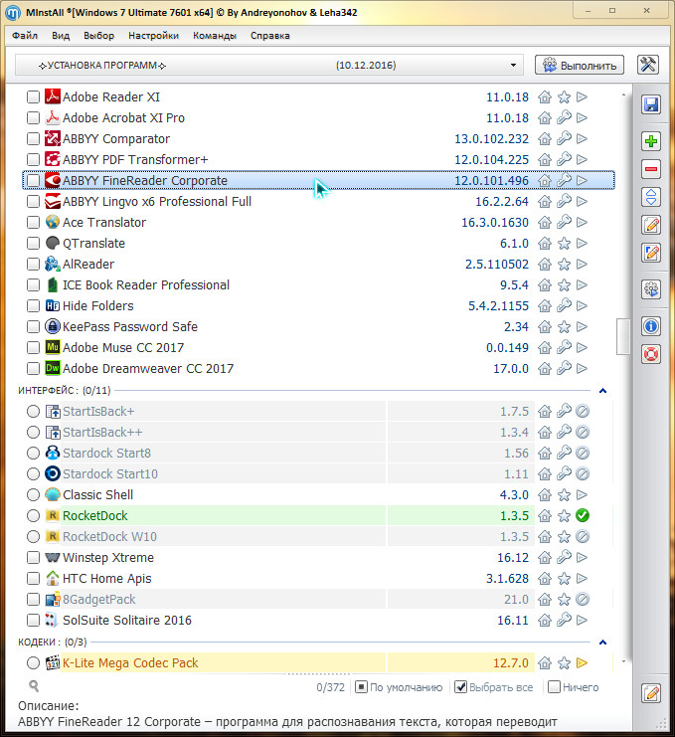Click the pencil on blue page icon
Screen dimensions: 675x737
651,253
